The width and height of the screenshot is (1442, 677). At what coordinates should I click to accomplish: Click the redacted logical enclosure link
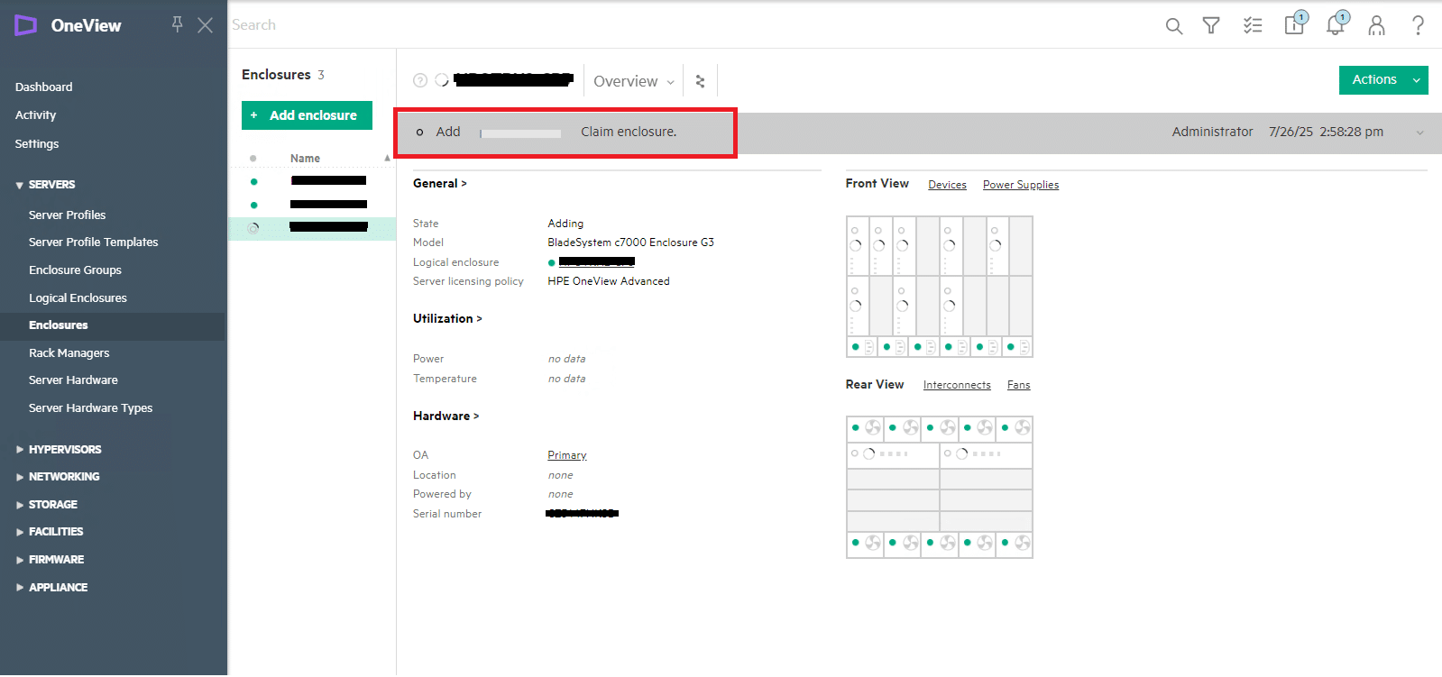(596, 261)
